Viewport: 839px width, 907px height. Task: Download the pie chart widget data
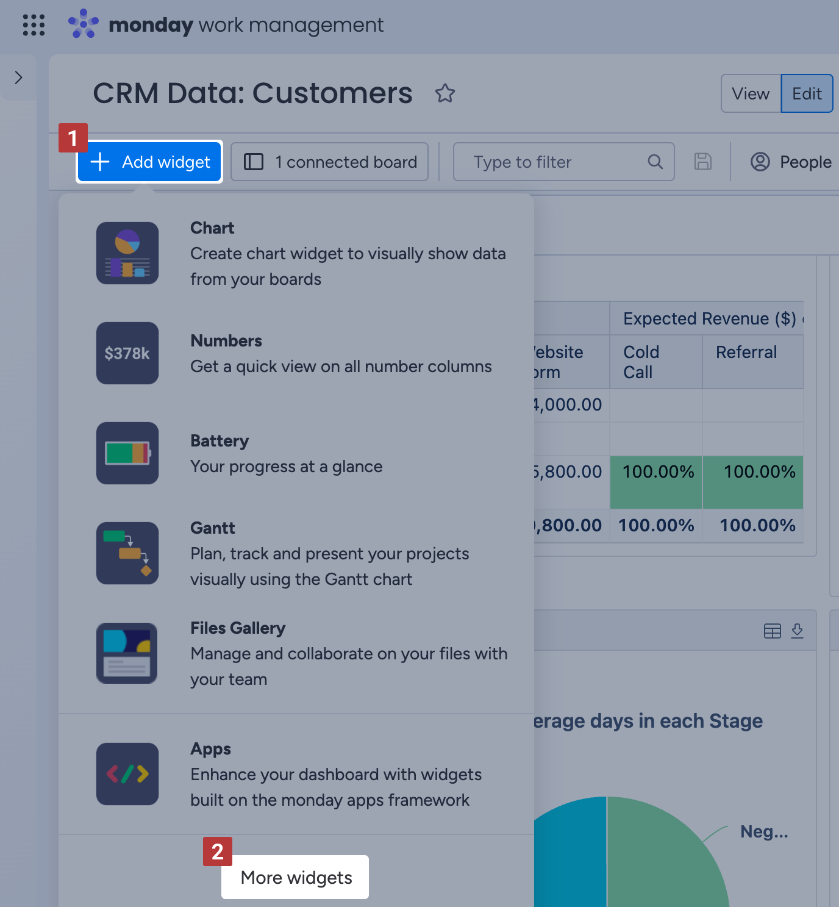tap(797, 631)
